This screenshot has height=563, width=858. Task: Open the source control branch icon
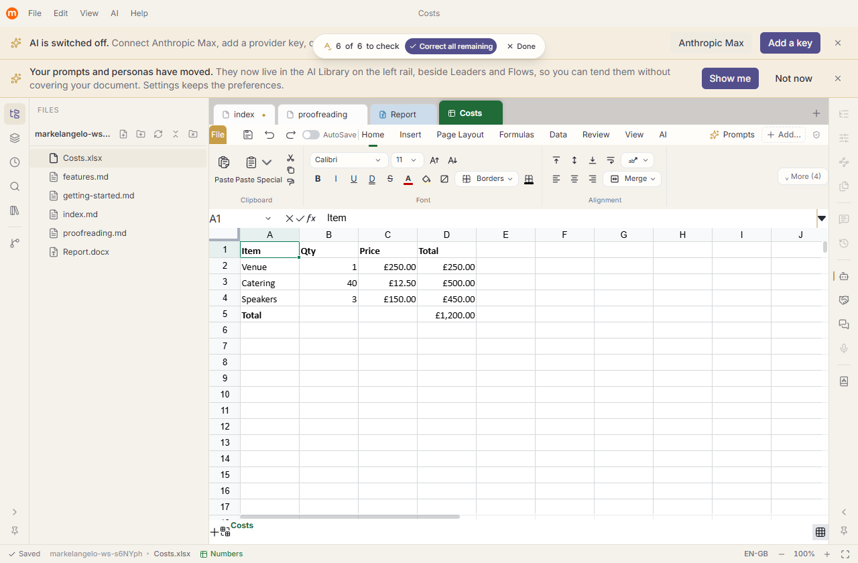click(15, 243)
